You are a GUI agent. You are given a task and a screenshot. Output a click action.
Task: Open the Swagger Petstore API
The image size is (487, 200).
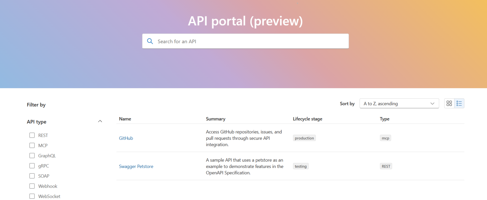(136, 166)
